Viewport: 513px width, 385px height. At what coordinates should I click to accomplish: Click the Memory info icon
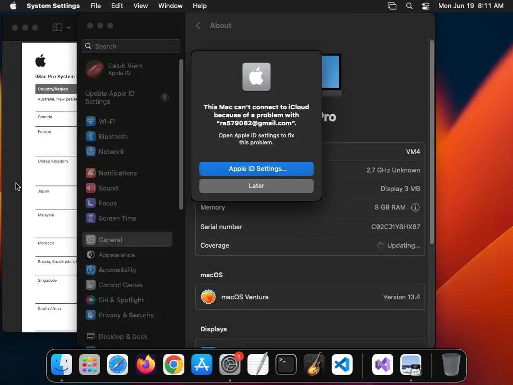pos(415,208)
